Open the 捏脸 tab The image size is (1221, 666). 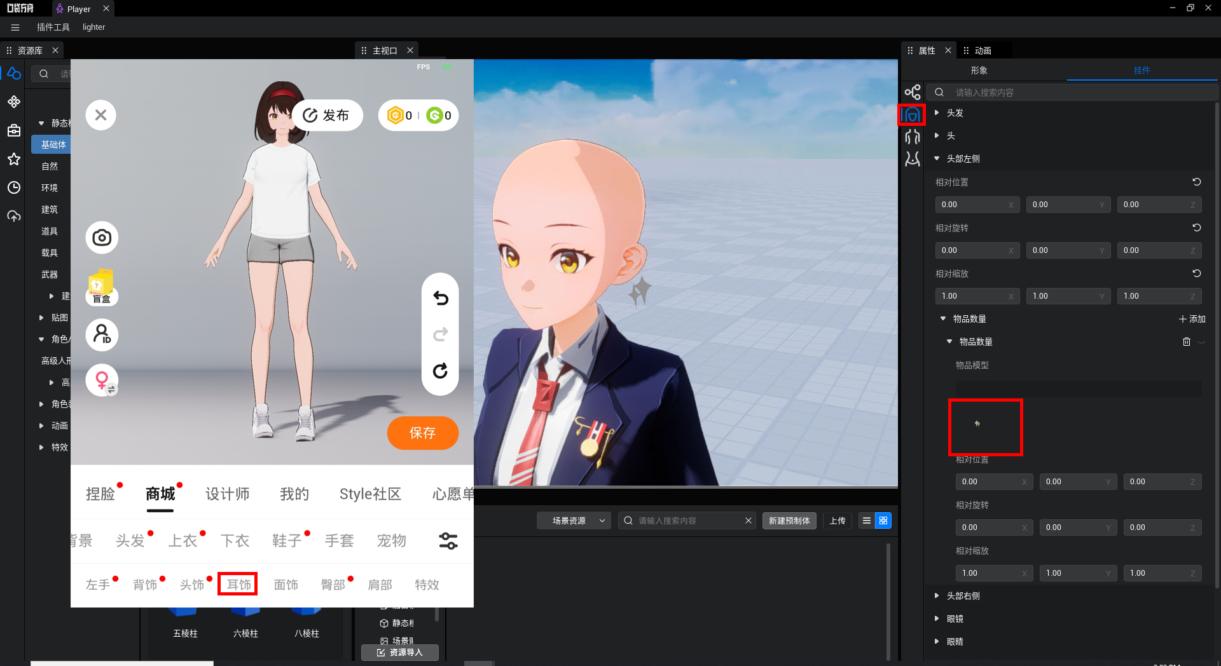(100, 494)
